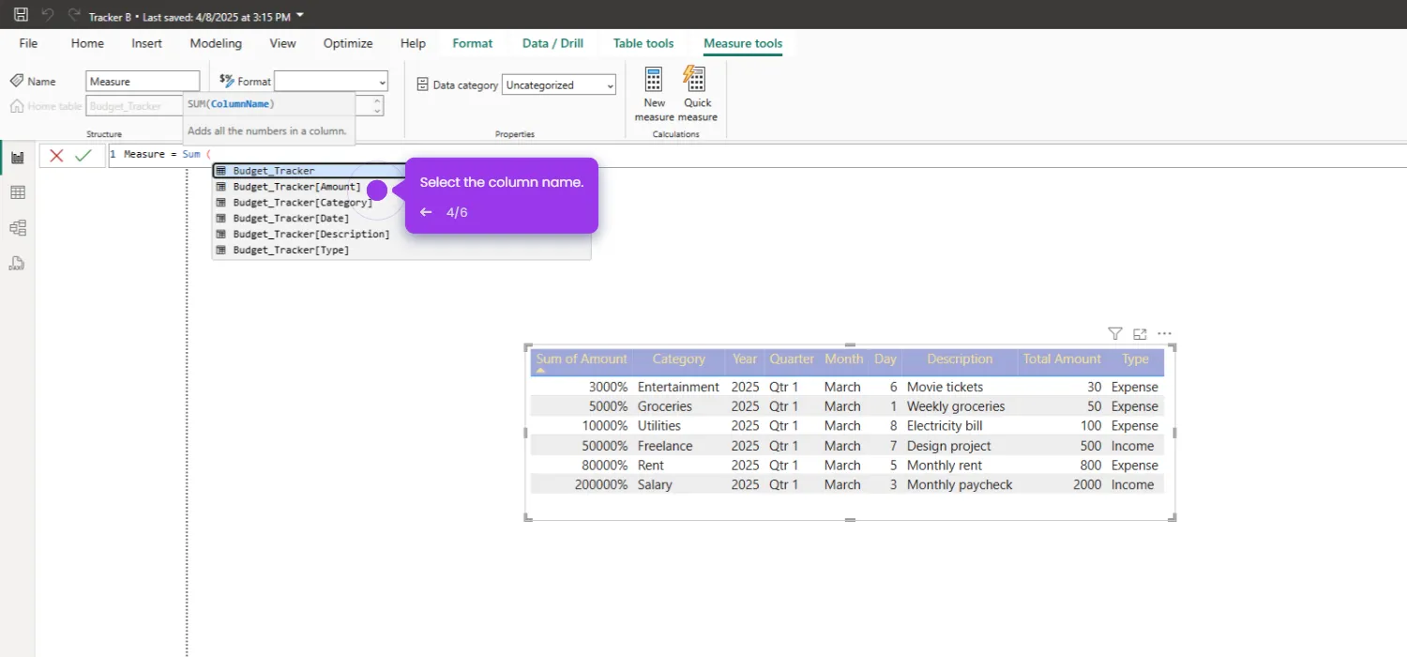Select the Freelance cell
The image size is (1407, 657).
click(x=665, y=446)
